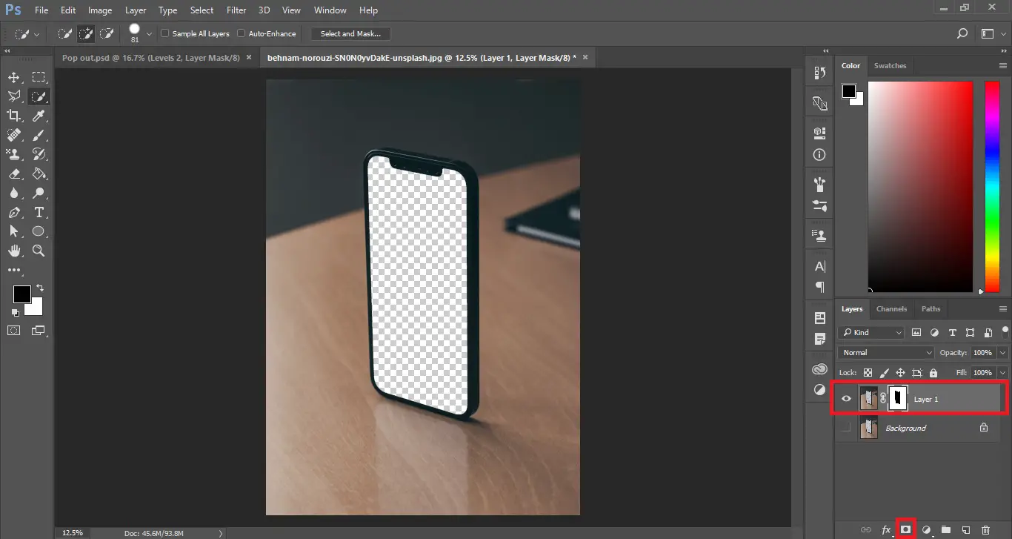Switch to the Channels tab
This screenshot has height=539, width=1012.
point(891,309)
